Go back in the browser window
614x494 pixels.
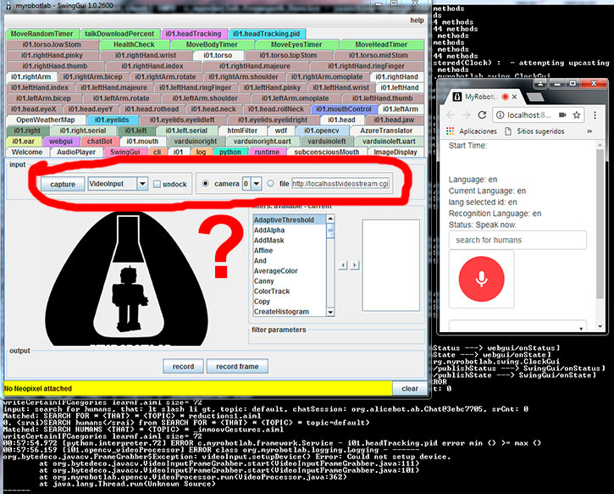click(451, 114)
